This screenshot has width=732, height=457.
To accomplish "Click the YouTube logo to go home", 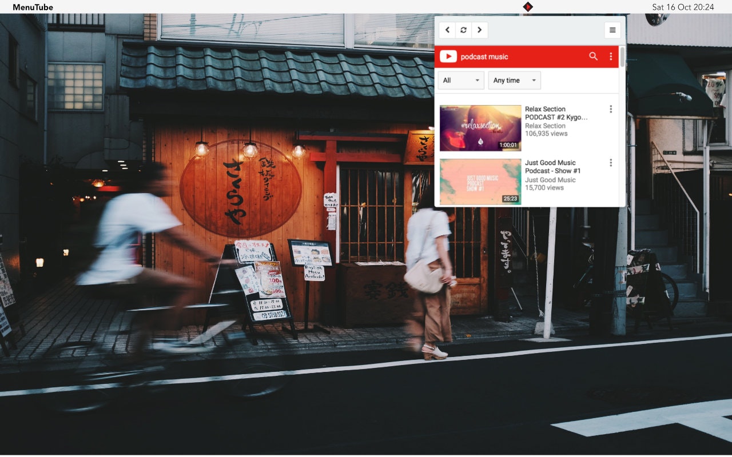I will tap(448, 56).
